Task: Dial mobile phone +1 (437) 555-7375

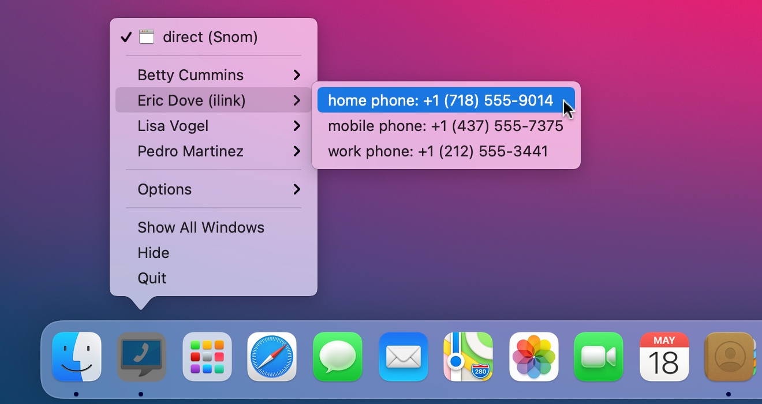Action: pos(445,126)
